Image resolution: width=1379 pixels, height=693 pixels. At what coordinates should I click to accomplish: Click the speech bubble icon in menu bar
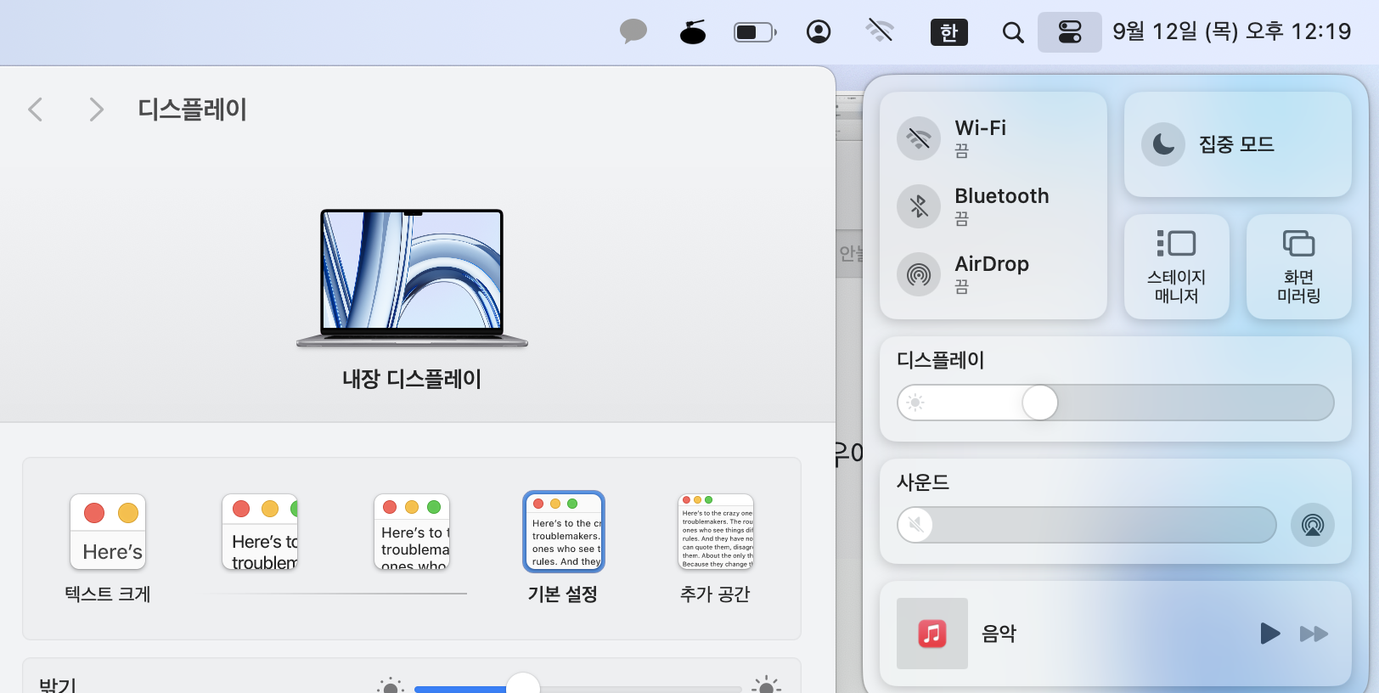coord(633,32)
